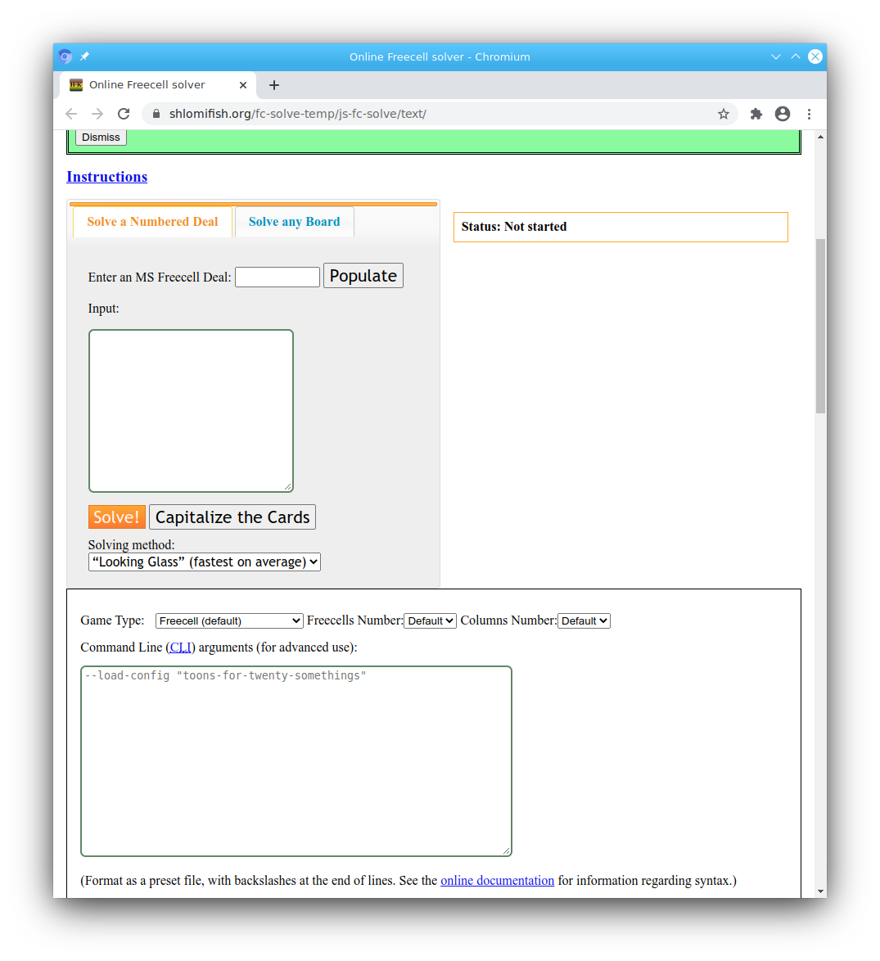This screenshot has height=961, width=880.
Task: Click the 'Freecells Number:' label
Action: click(354, 620)
